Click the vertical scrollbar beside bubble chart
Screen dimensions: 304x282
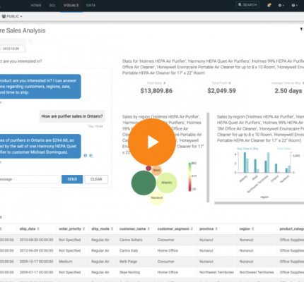tap(208, 157)
